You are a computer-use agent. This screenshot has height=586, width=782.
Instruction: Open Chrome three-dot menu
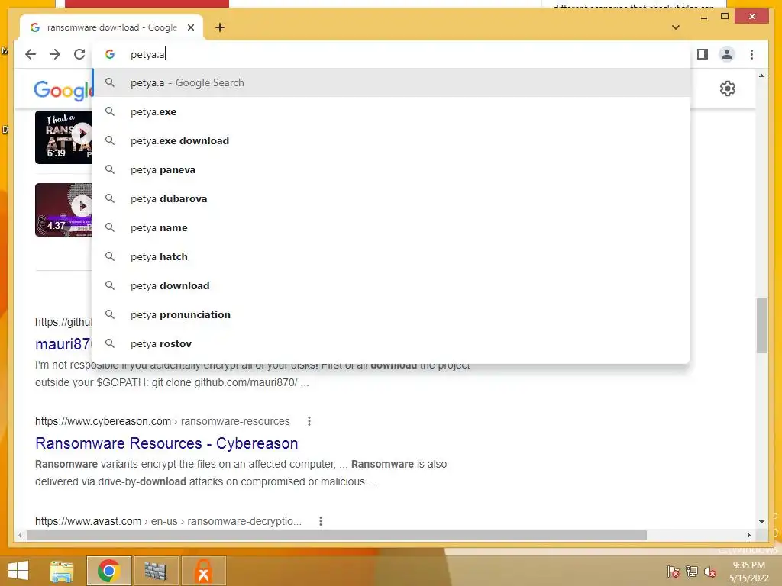click(751, 54)
